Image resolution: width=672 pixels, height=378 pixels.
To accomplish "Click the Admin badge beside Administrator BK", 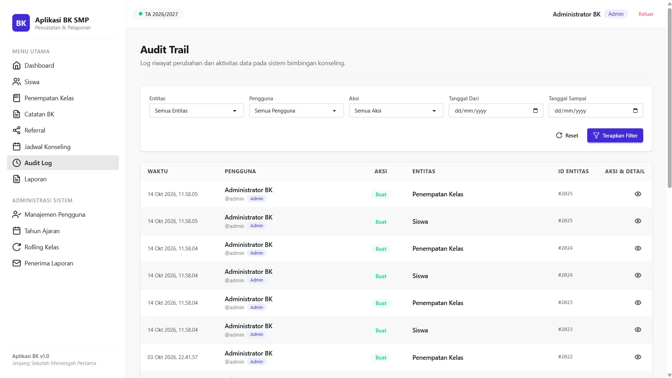I will point(616,14).
